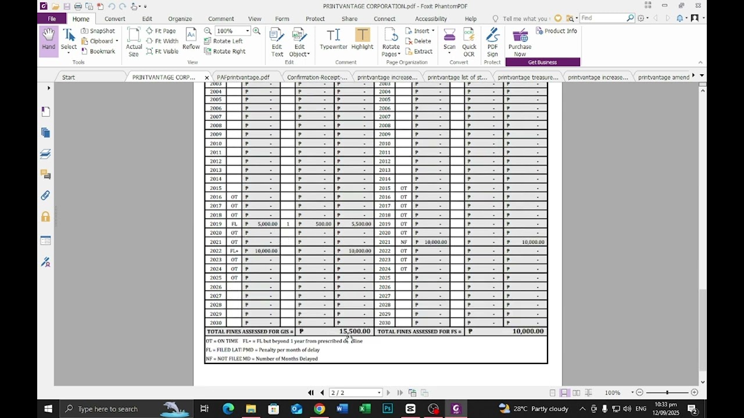744x418 pixels.
Task: Open the 100% zoom level combo box
Action: (233, 31)
